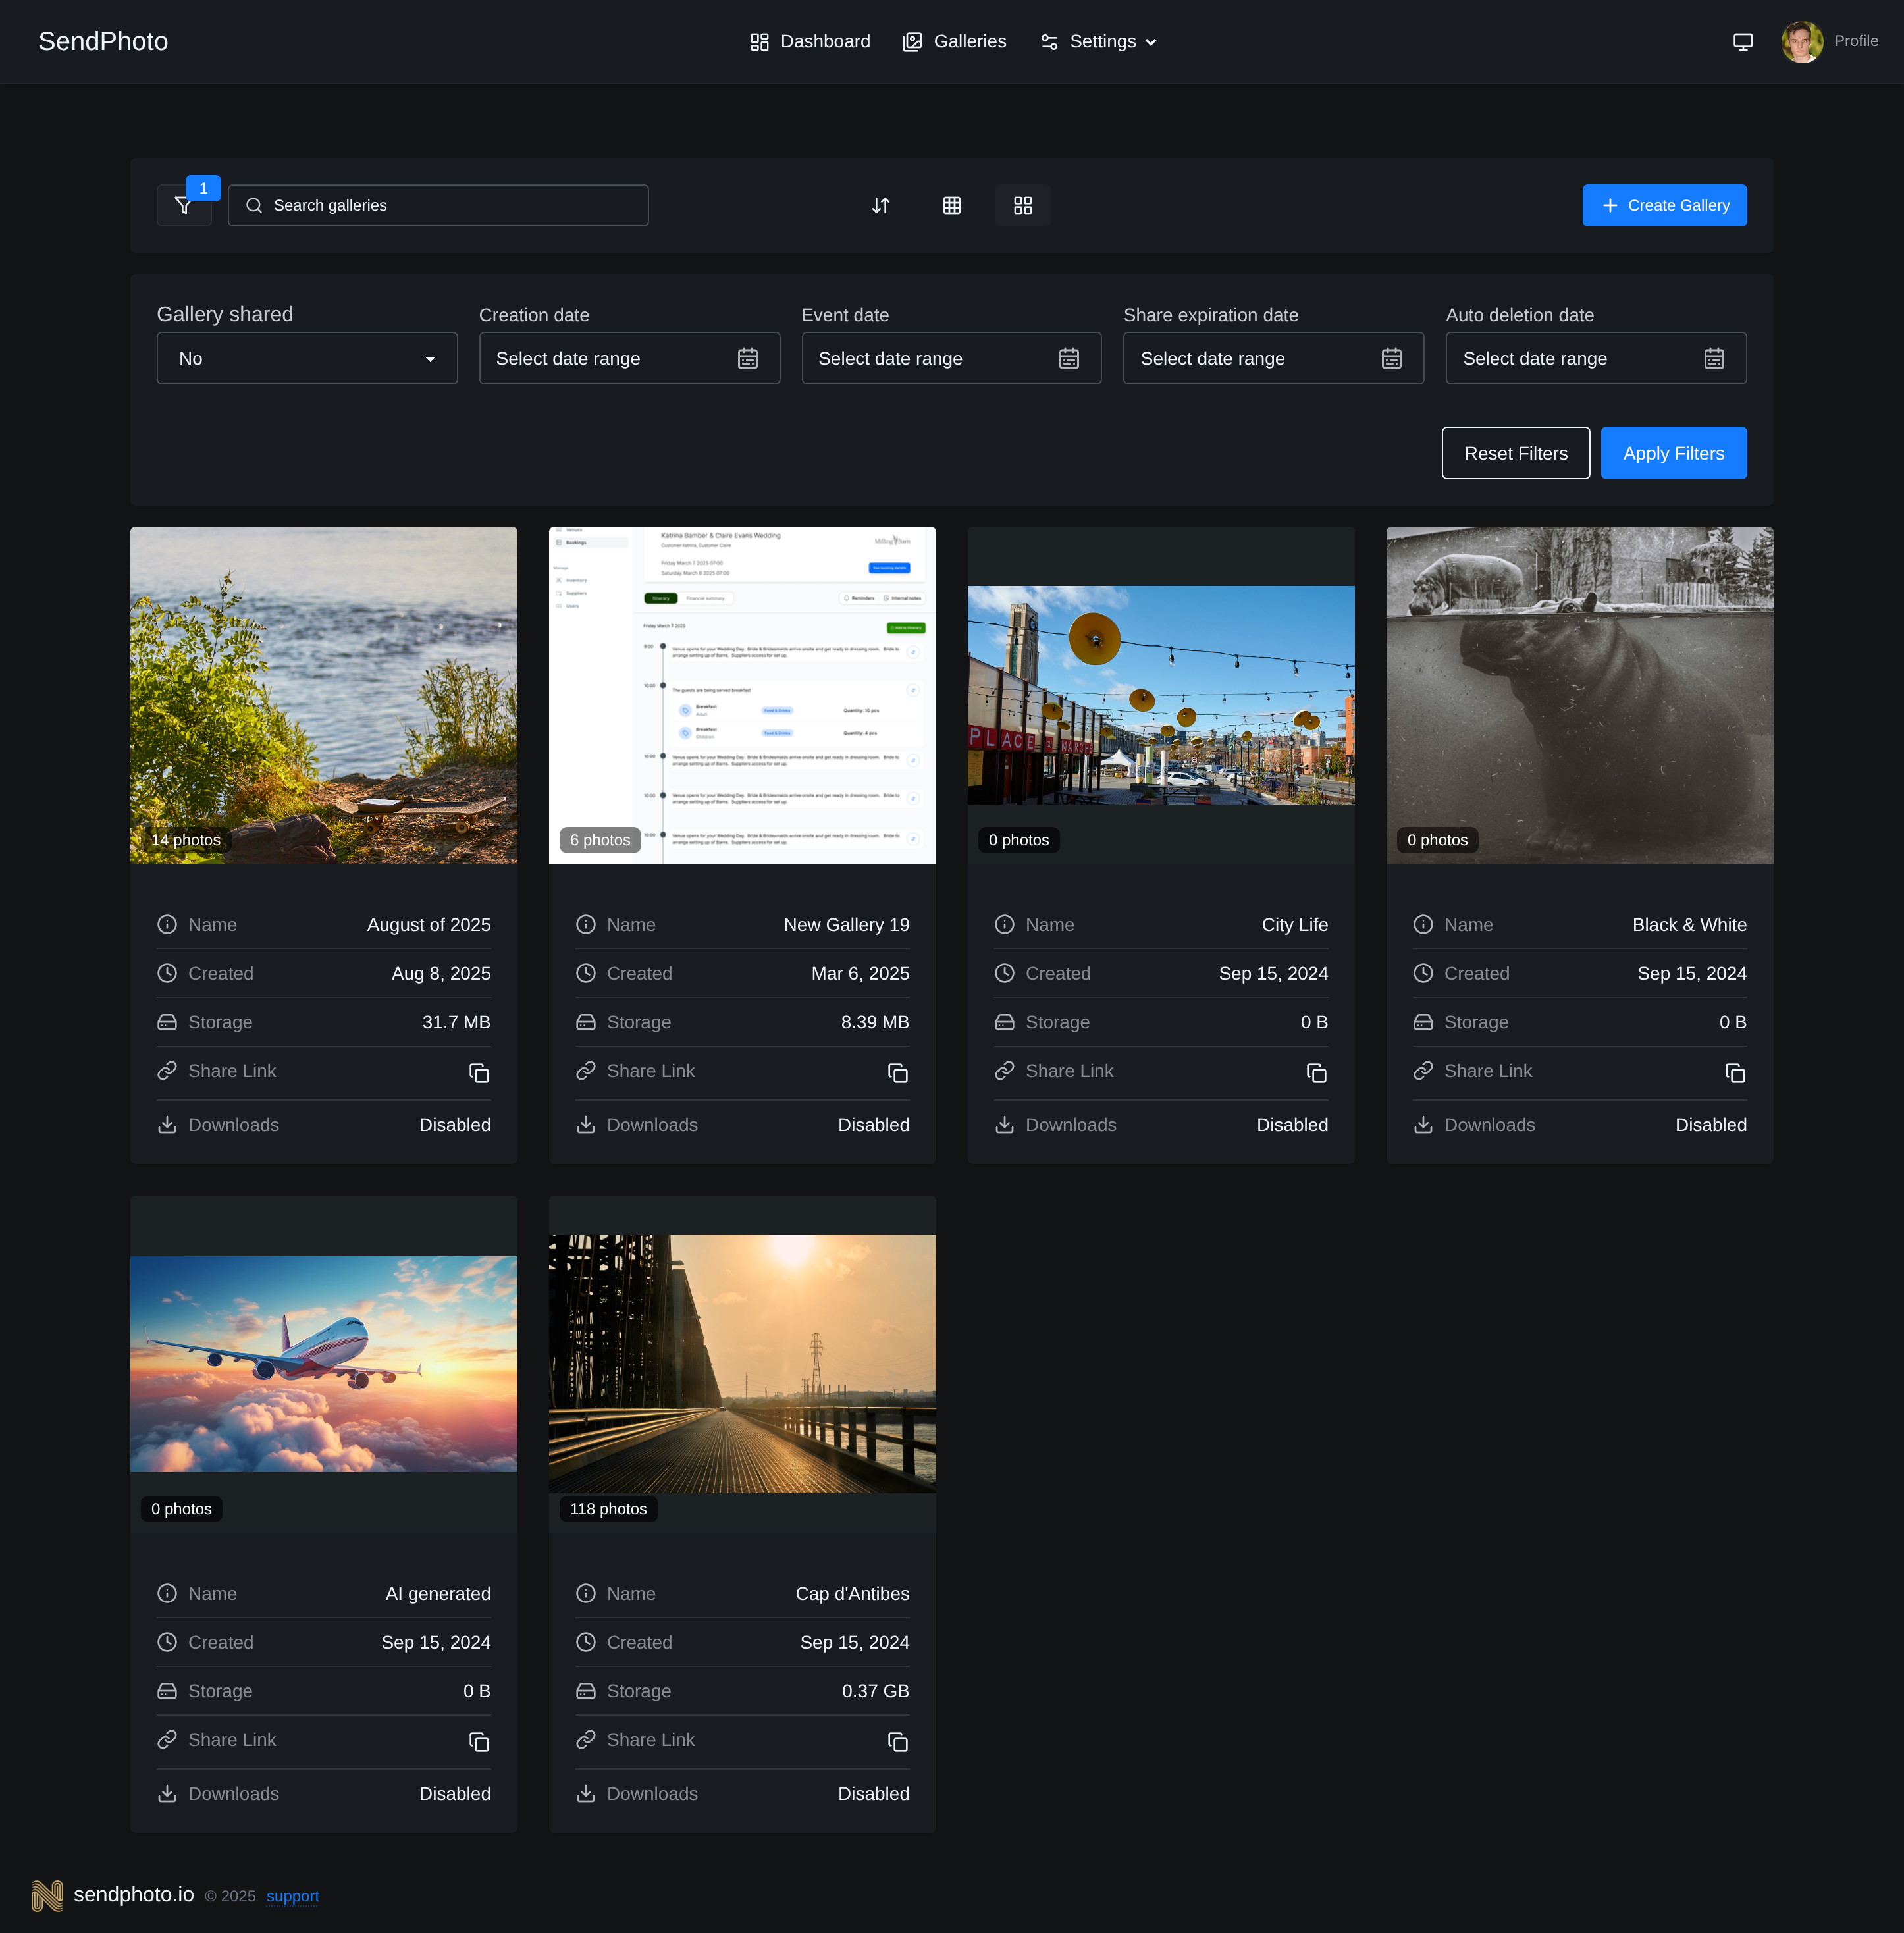The height and width of the screenshot is (1933, 1904).
Task: Open the Gallery shared dropdown
Action: 306,358
